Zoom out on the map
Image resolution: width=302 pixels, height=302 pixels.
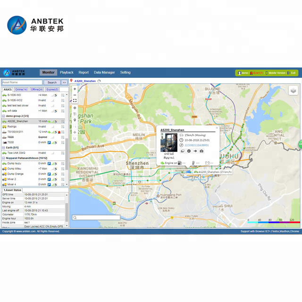click(75, 95)
